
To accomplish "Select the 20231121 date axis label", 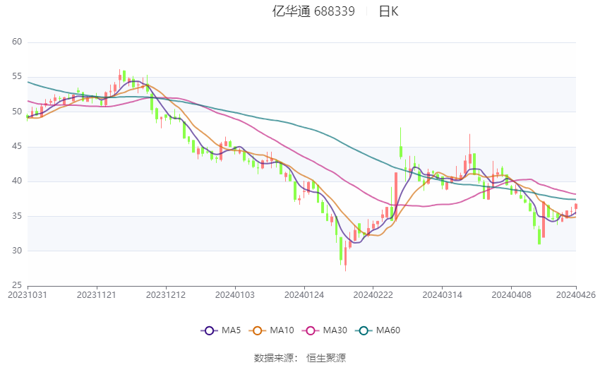I will (97, 295).
